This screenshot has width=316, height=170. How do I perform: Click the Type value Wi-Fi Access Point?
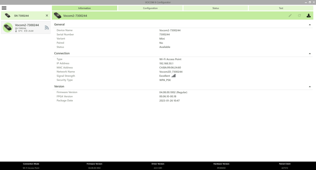170,59
